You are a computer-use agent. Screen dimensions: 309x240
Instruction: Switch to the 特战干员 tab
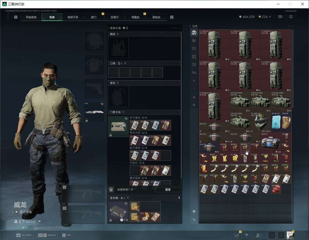point(73,17)
